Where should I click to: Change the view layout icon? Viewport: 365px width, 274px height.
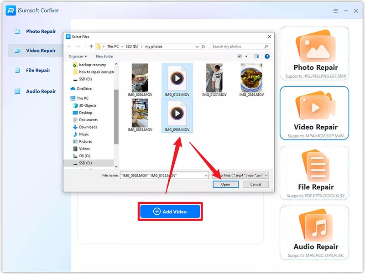pyautogui.click(x=240, y=56)
